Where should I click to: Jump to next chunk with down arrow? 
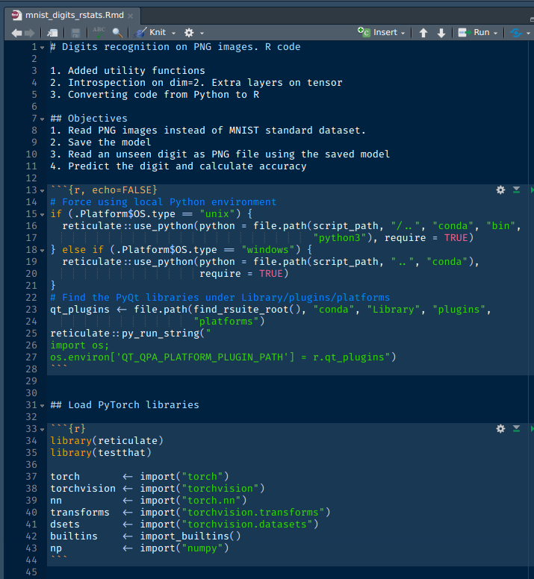(441, 33)
